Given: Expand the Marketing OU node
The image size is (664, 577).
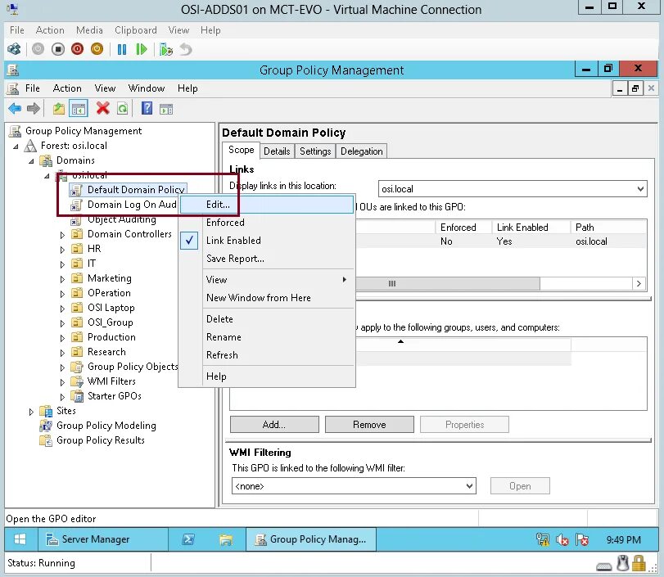Looking at the screenshot, I should pyautogui.click(x=62, y=279).
